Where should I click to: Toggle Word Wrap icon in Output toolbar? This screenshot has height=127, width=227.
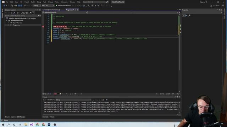click(x=107, y=100)
